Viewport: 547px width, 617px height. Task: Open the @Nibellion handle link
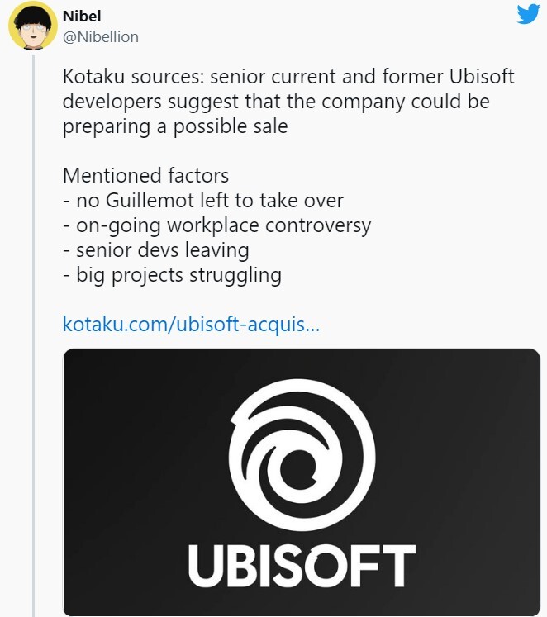click(101, 36)
